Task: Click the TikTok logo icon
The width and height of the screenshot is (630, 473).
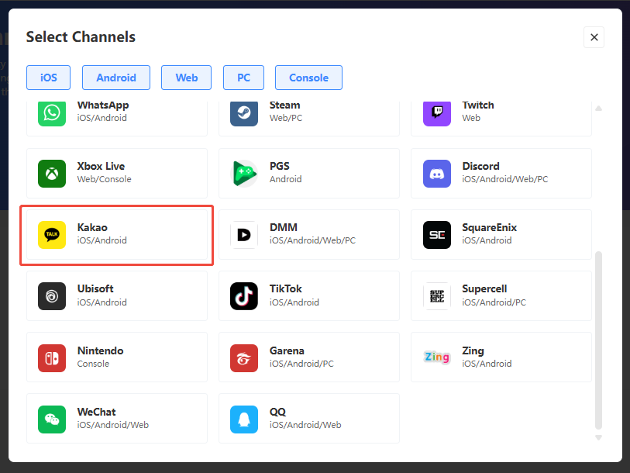Action: [244, 295]
